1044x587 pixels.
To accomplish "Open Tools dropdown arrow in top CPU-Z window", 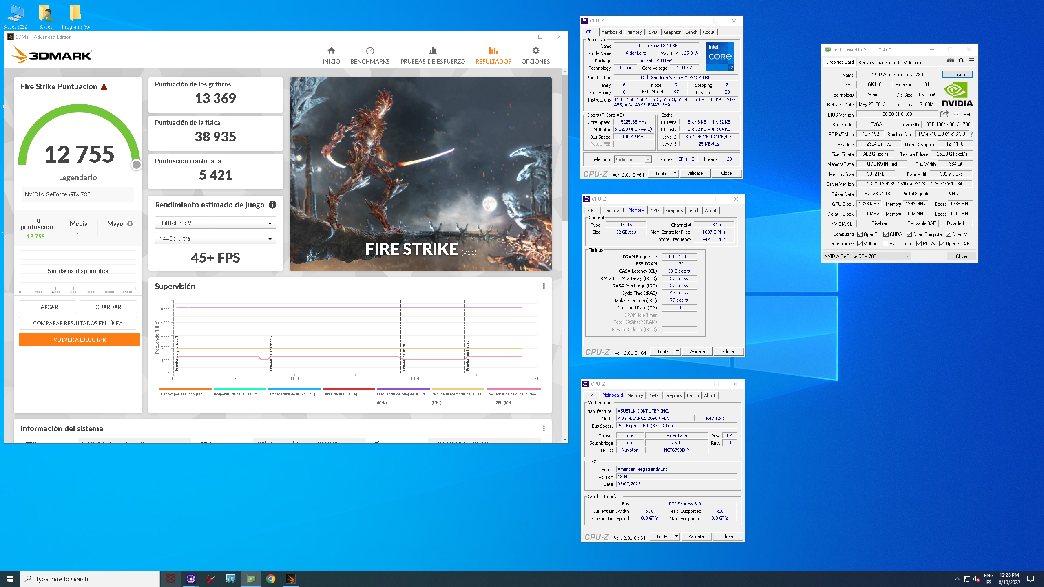I will point(675,173).
